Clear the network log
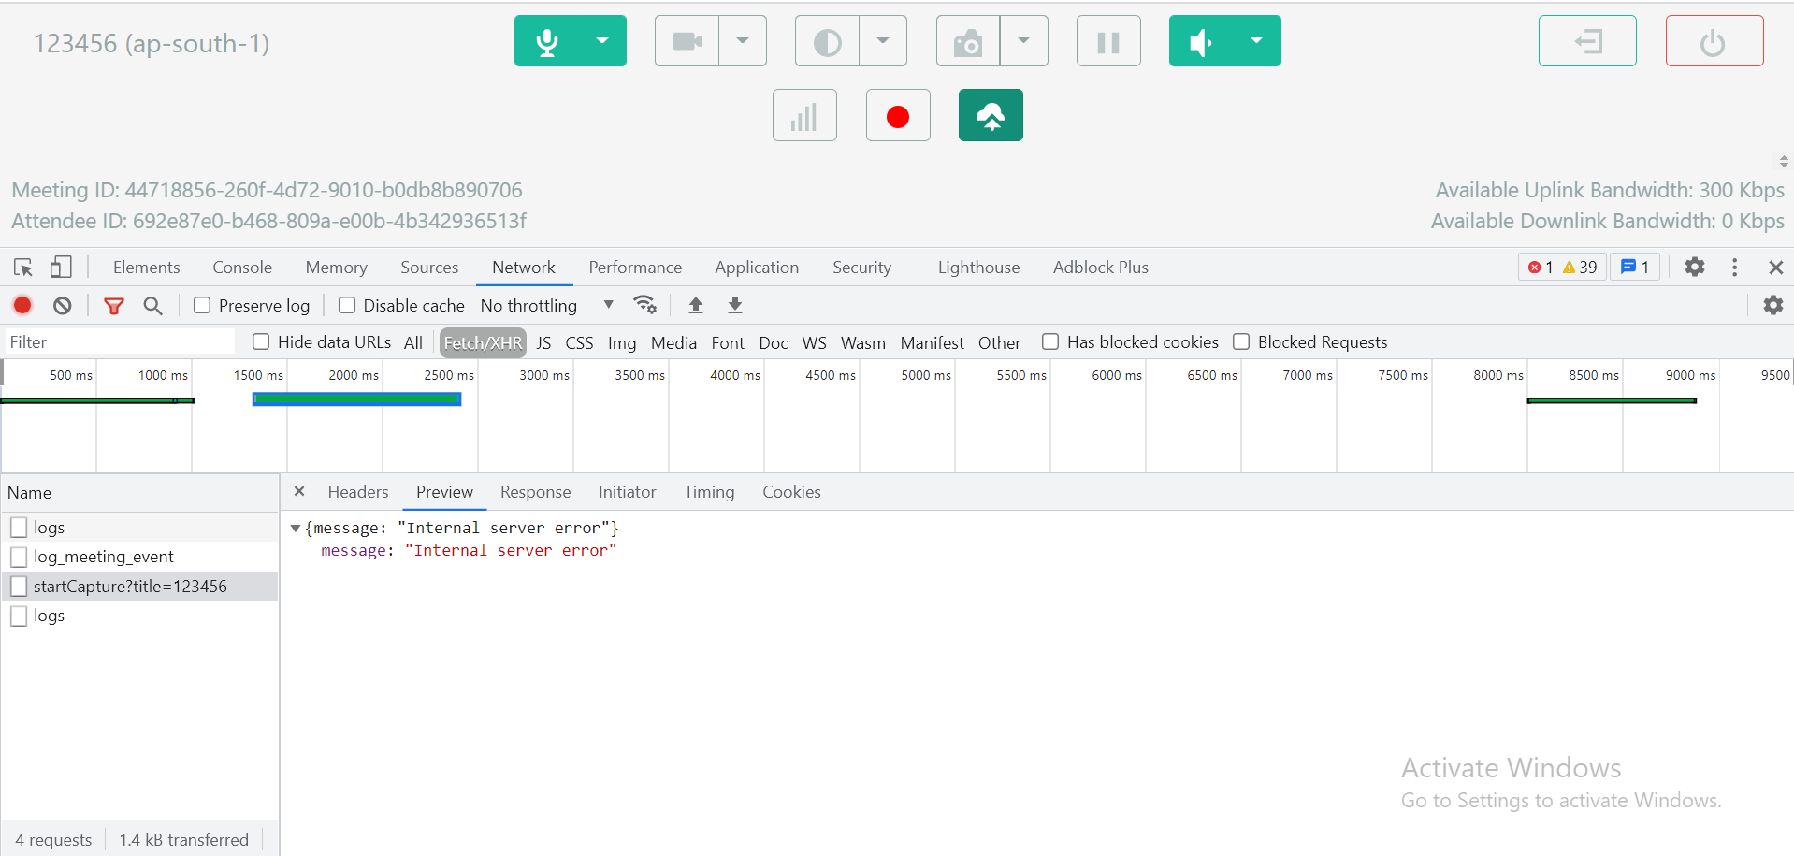The width and height of the screenshot is (1794, 856). click(62, 305)
